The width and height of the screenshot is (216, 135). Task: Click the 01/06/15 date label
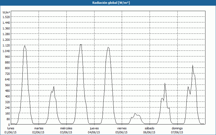[11, 132]
